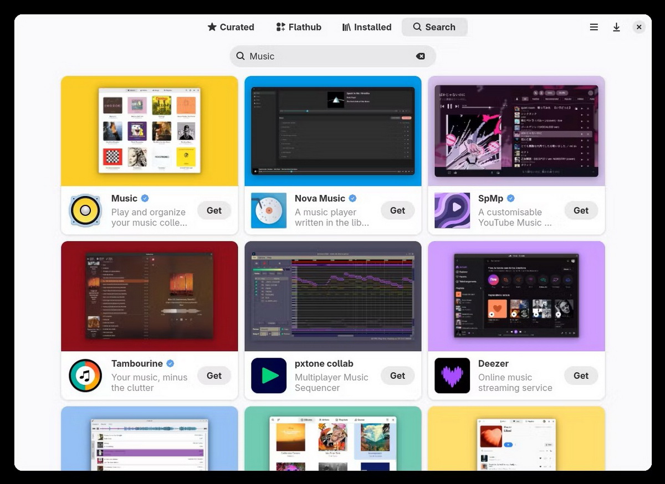The image size is (665, 484).
Task: Click the magnifier icon on Search tab
Action: [417, 27]
